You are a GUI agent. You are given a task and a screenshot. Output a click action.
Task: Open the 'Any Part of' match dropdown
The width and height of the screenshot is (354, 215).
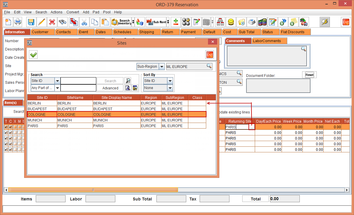pyautogui.click(x=57, y=88)
